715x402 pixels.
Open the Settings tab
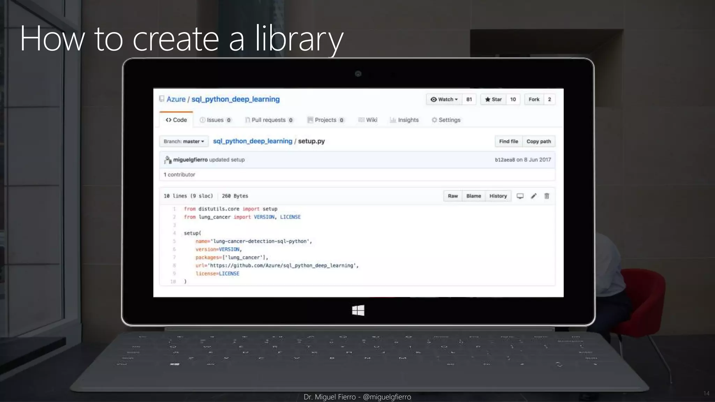point(446,120)
